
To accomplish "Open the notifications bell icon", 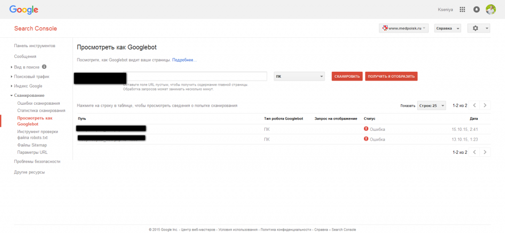I will pos(476,10).
